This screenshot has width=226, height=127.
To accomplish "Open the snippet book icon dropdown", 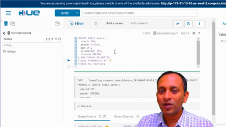I will coord(70,66).
